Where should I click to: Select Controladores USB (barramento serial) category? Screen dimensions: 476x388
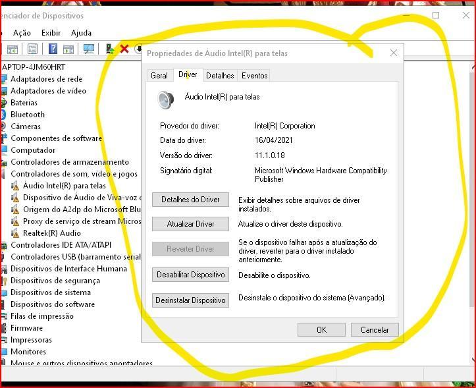click(x=76, y=257)
